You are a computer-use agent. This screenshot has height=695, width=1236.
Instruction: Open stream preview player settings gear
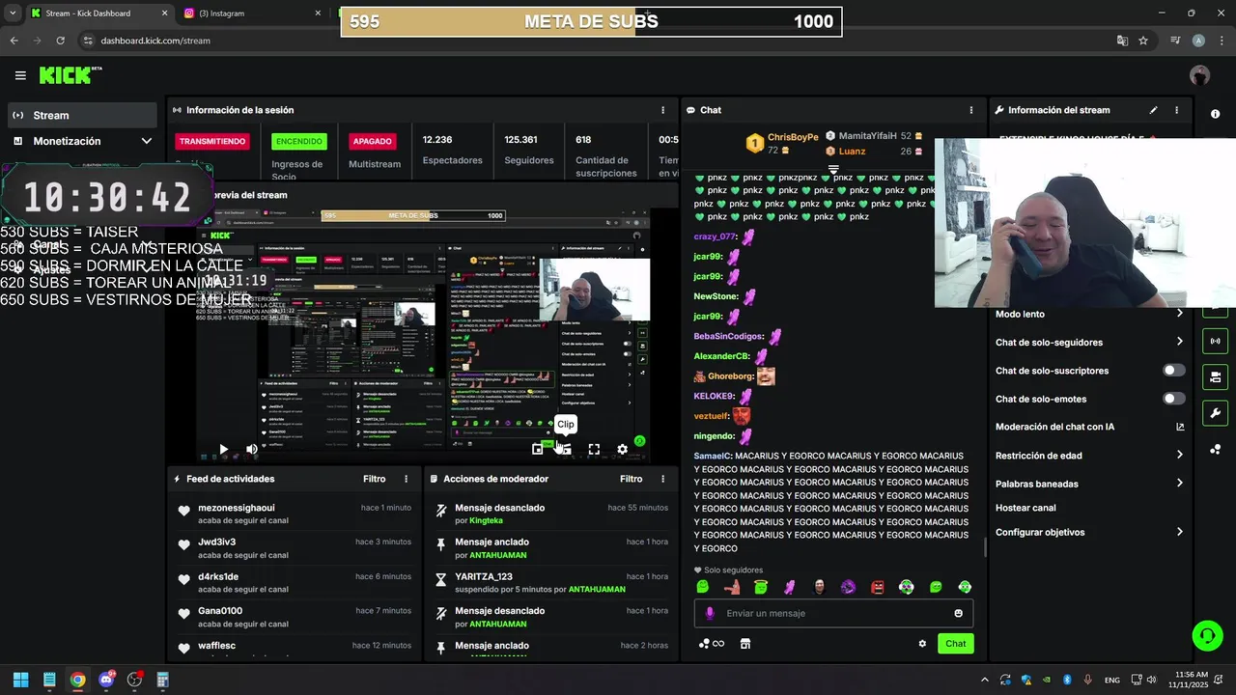[x=622, y=449]
